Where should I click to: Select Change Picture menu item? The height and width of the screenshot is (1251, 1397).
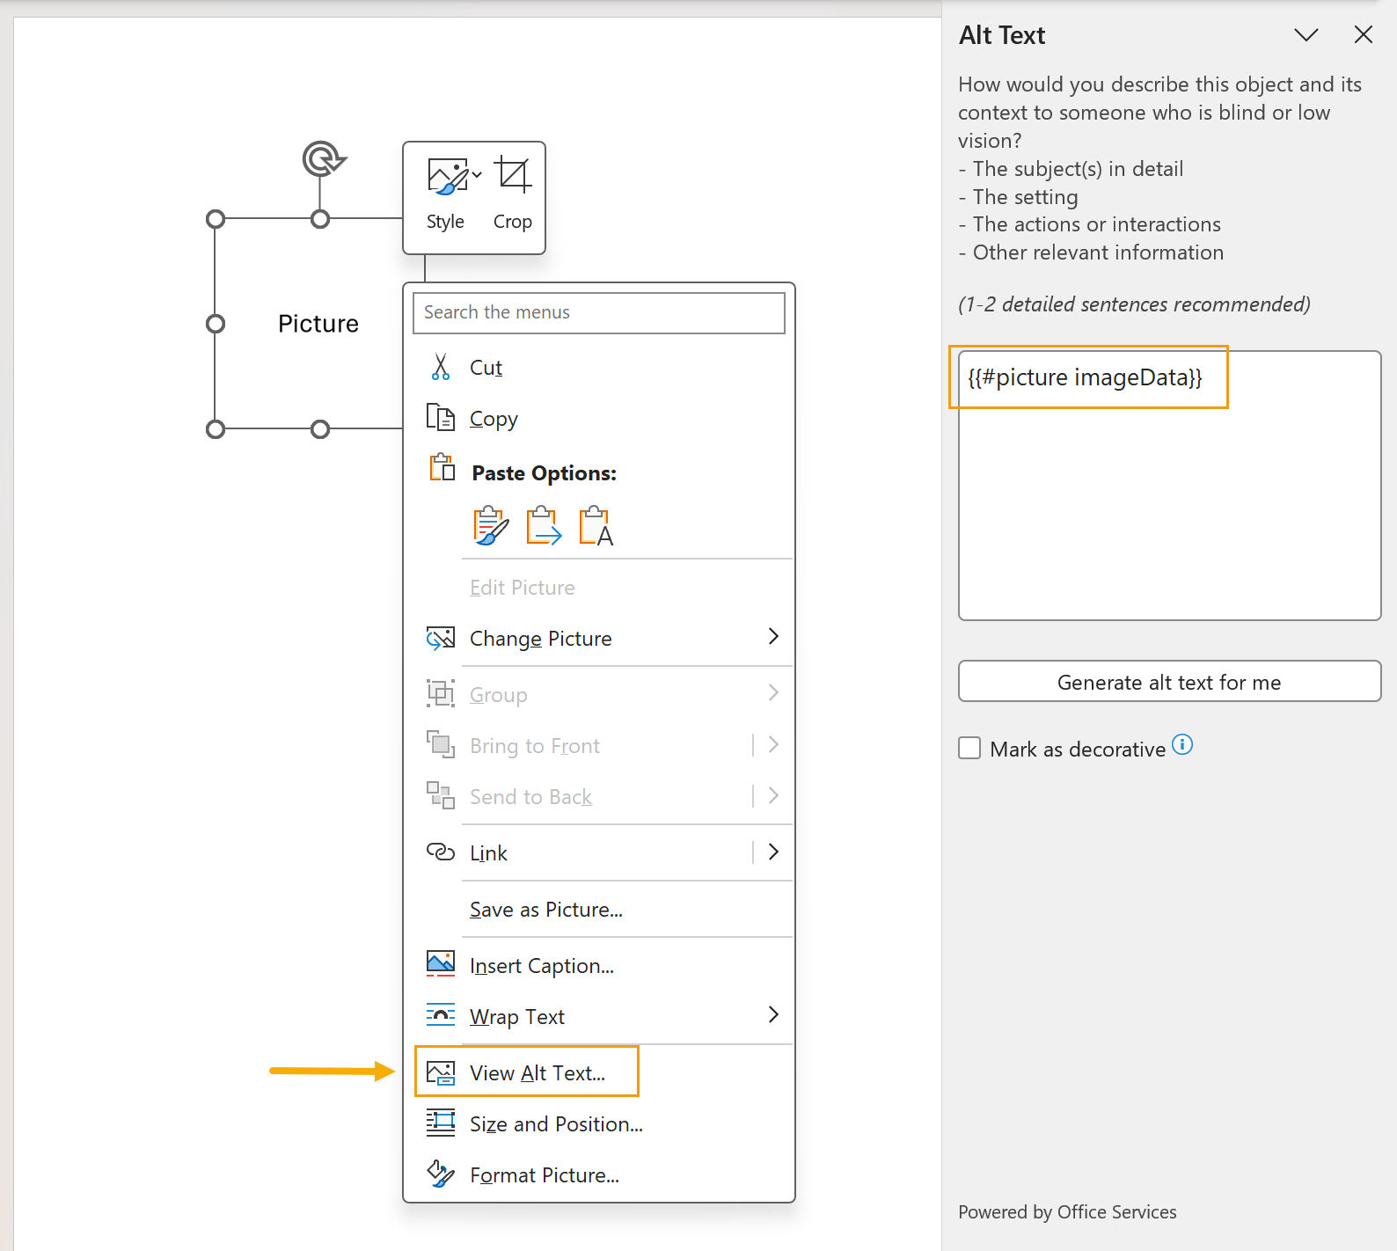click(x=599, y=639)
